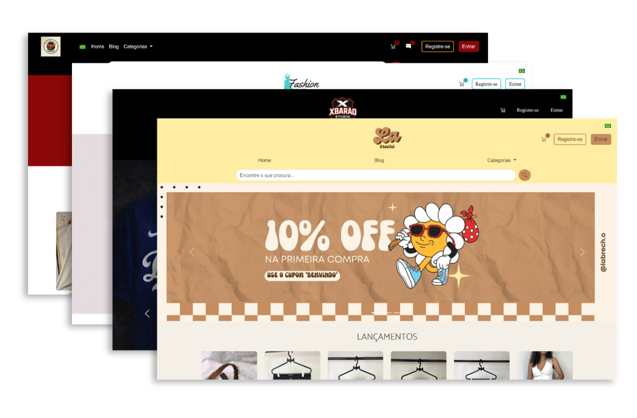Open the Fashion store shopping cart

click(461, 84)
